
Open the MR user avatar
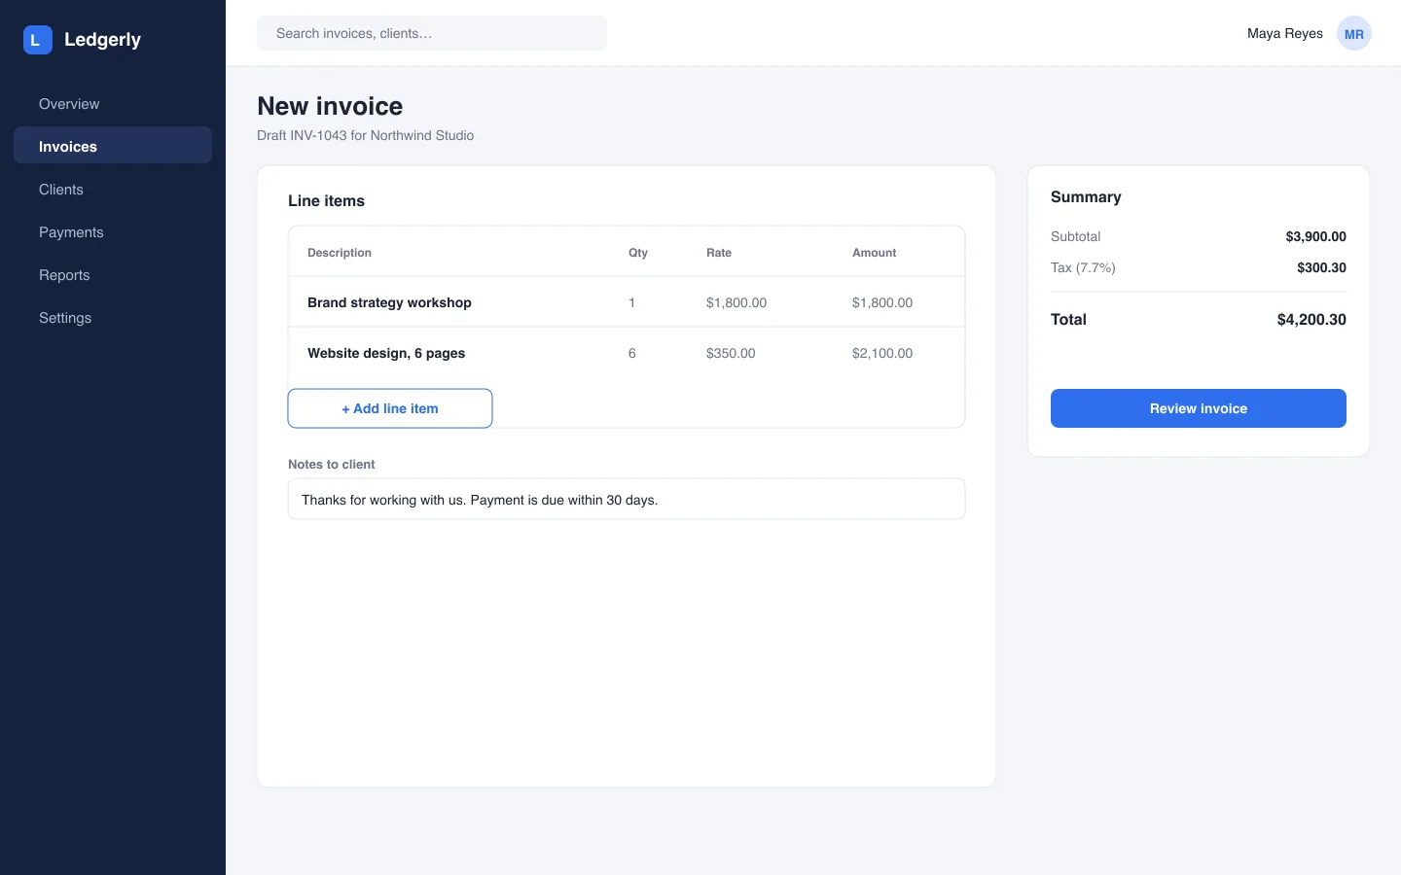(1353, 33)
